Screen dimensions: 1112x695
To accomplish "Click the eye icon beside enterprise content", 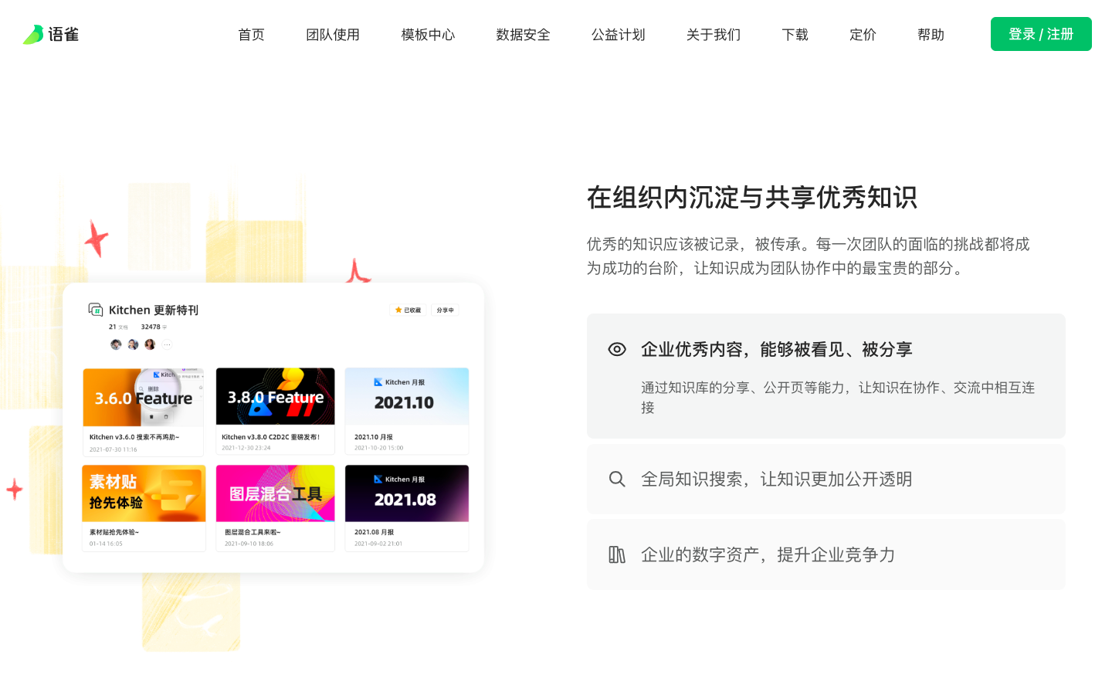I will click(x=617, y=349).
